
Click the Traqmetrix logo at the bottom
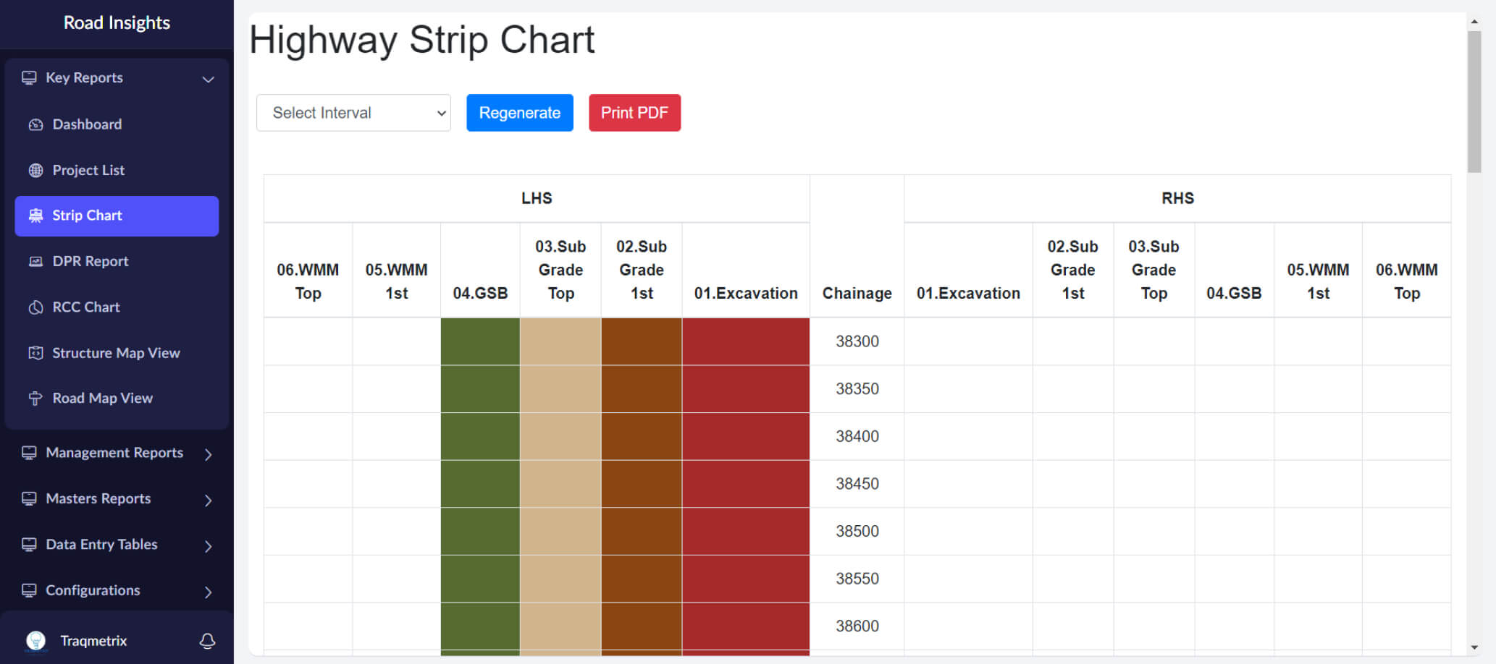[x=35, y=639]
